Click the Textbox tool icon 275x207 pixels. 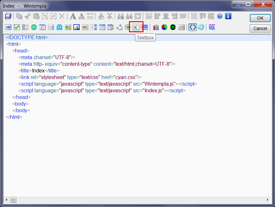[136, 27]
